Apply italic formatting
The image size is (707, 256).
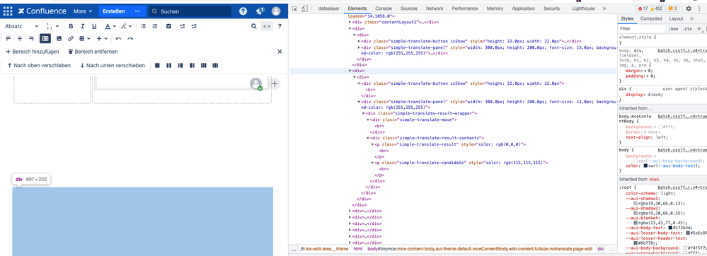tap(83, 27)
